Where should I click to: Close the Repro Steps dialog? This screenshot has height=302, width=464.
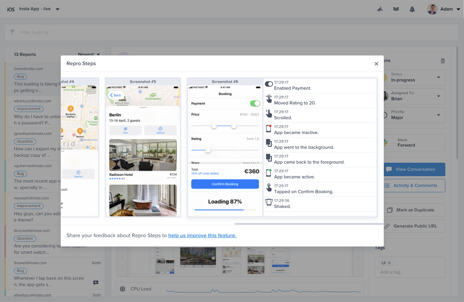point(376,64)
